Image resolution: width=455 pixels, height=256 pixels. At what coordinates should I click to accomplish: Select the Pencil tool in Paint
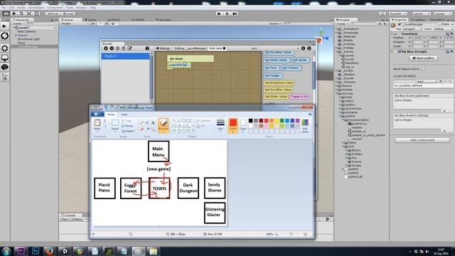(x=141, y=123)
